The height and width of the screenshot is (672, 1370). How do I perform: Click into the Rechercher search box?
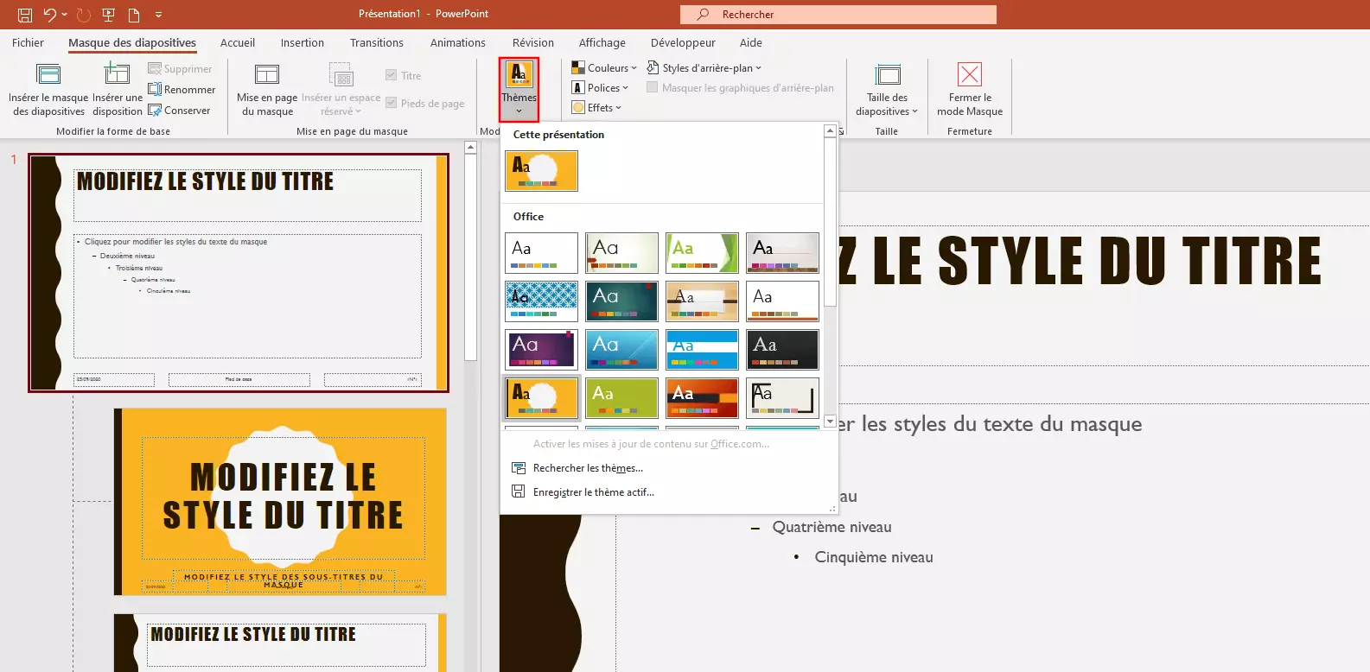pos(838,15)
